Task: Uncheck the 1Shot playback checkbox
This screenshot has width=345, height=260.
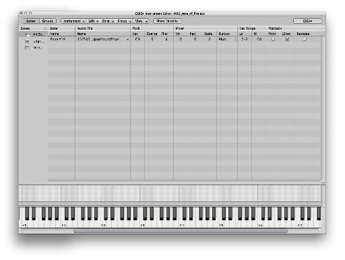Action: tap(287, 39)
